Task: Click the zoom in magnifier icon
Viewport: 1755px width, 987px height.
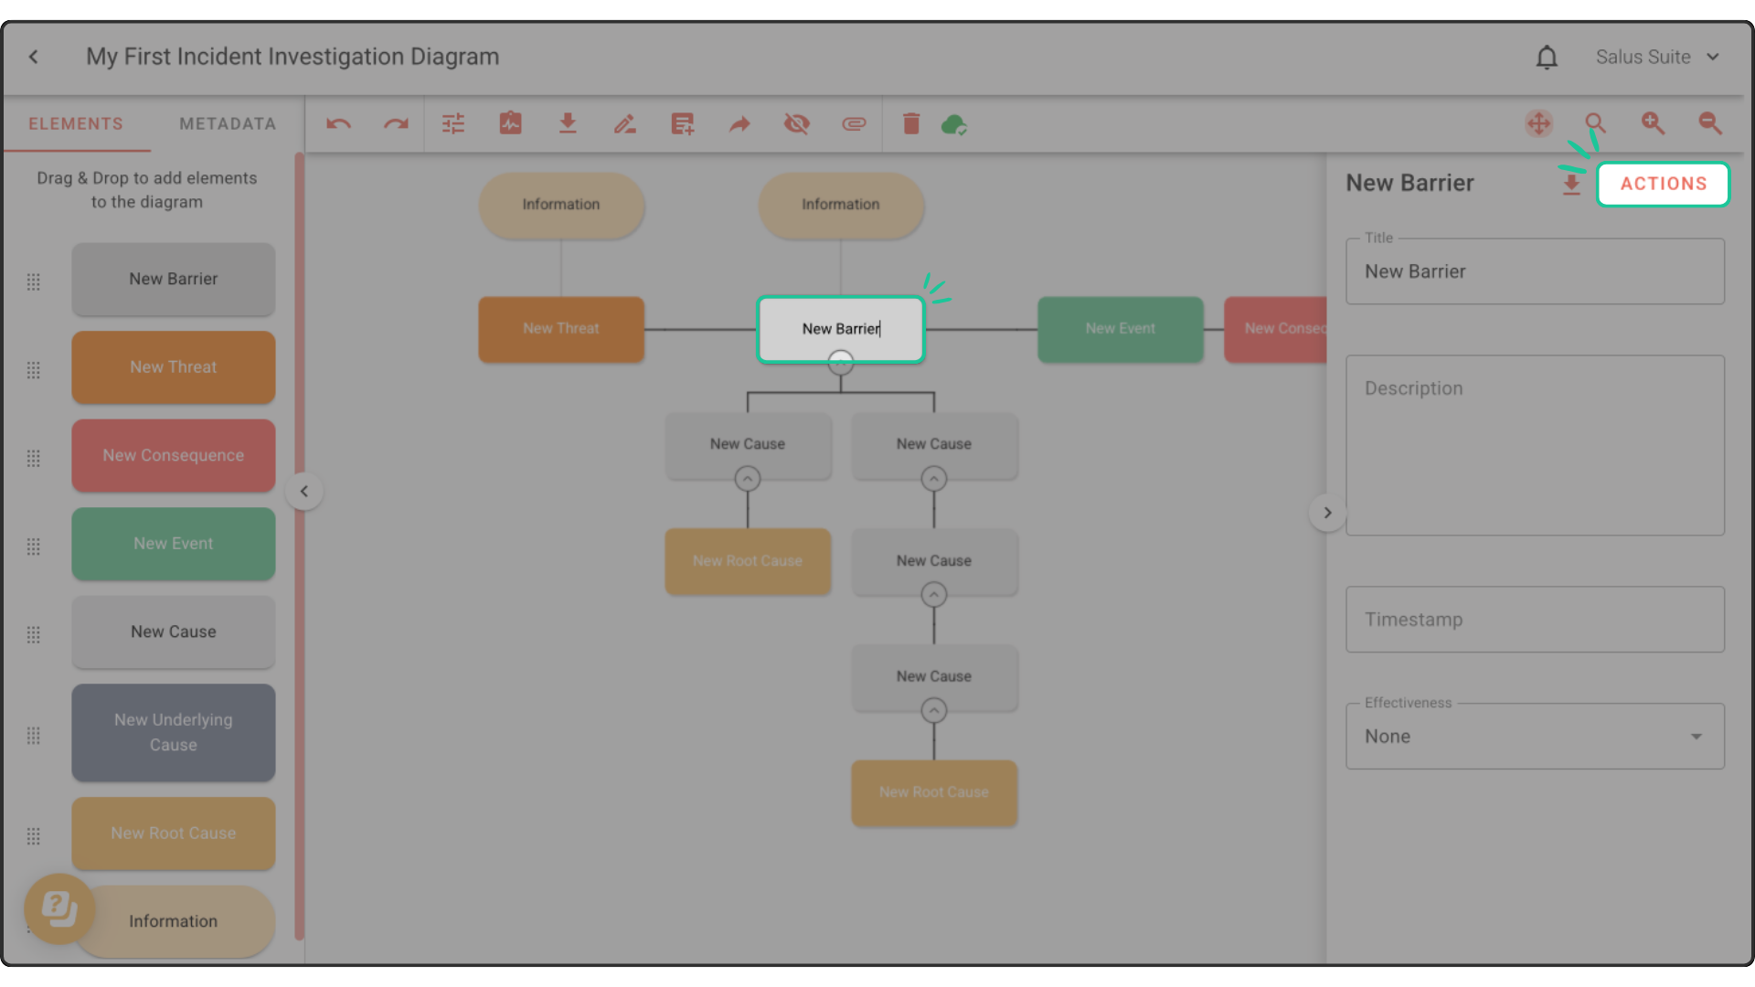Action: tap(1653, 123)
